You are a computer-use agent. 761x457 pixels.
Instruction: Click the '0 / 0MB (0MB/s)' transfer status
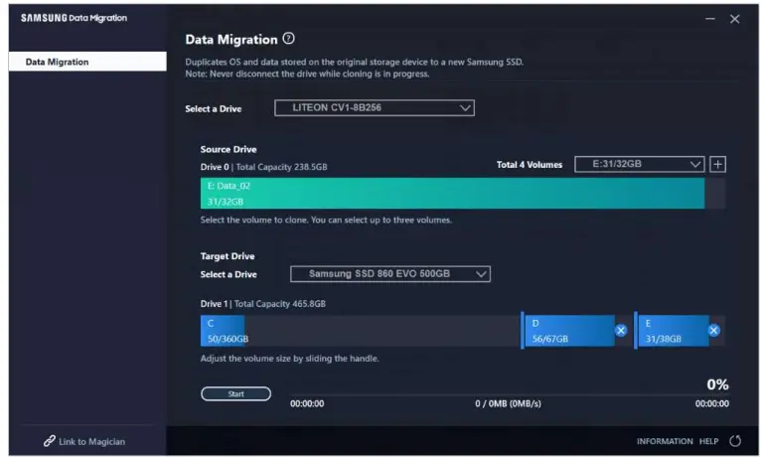(508, 403)
